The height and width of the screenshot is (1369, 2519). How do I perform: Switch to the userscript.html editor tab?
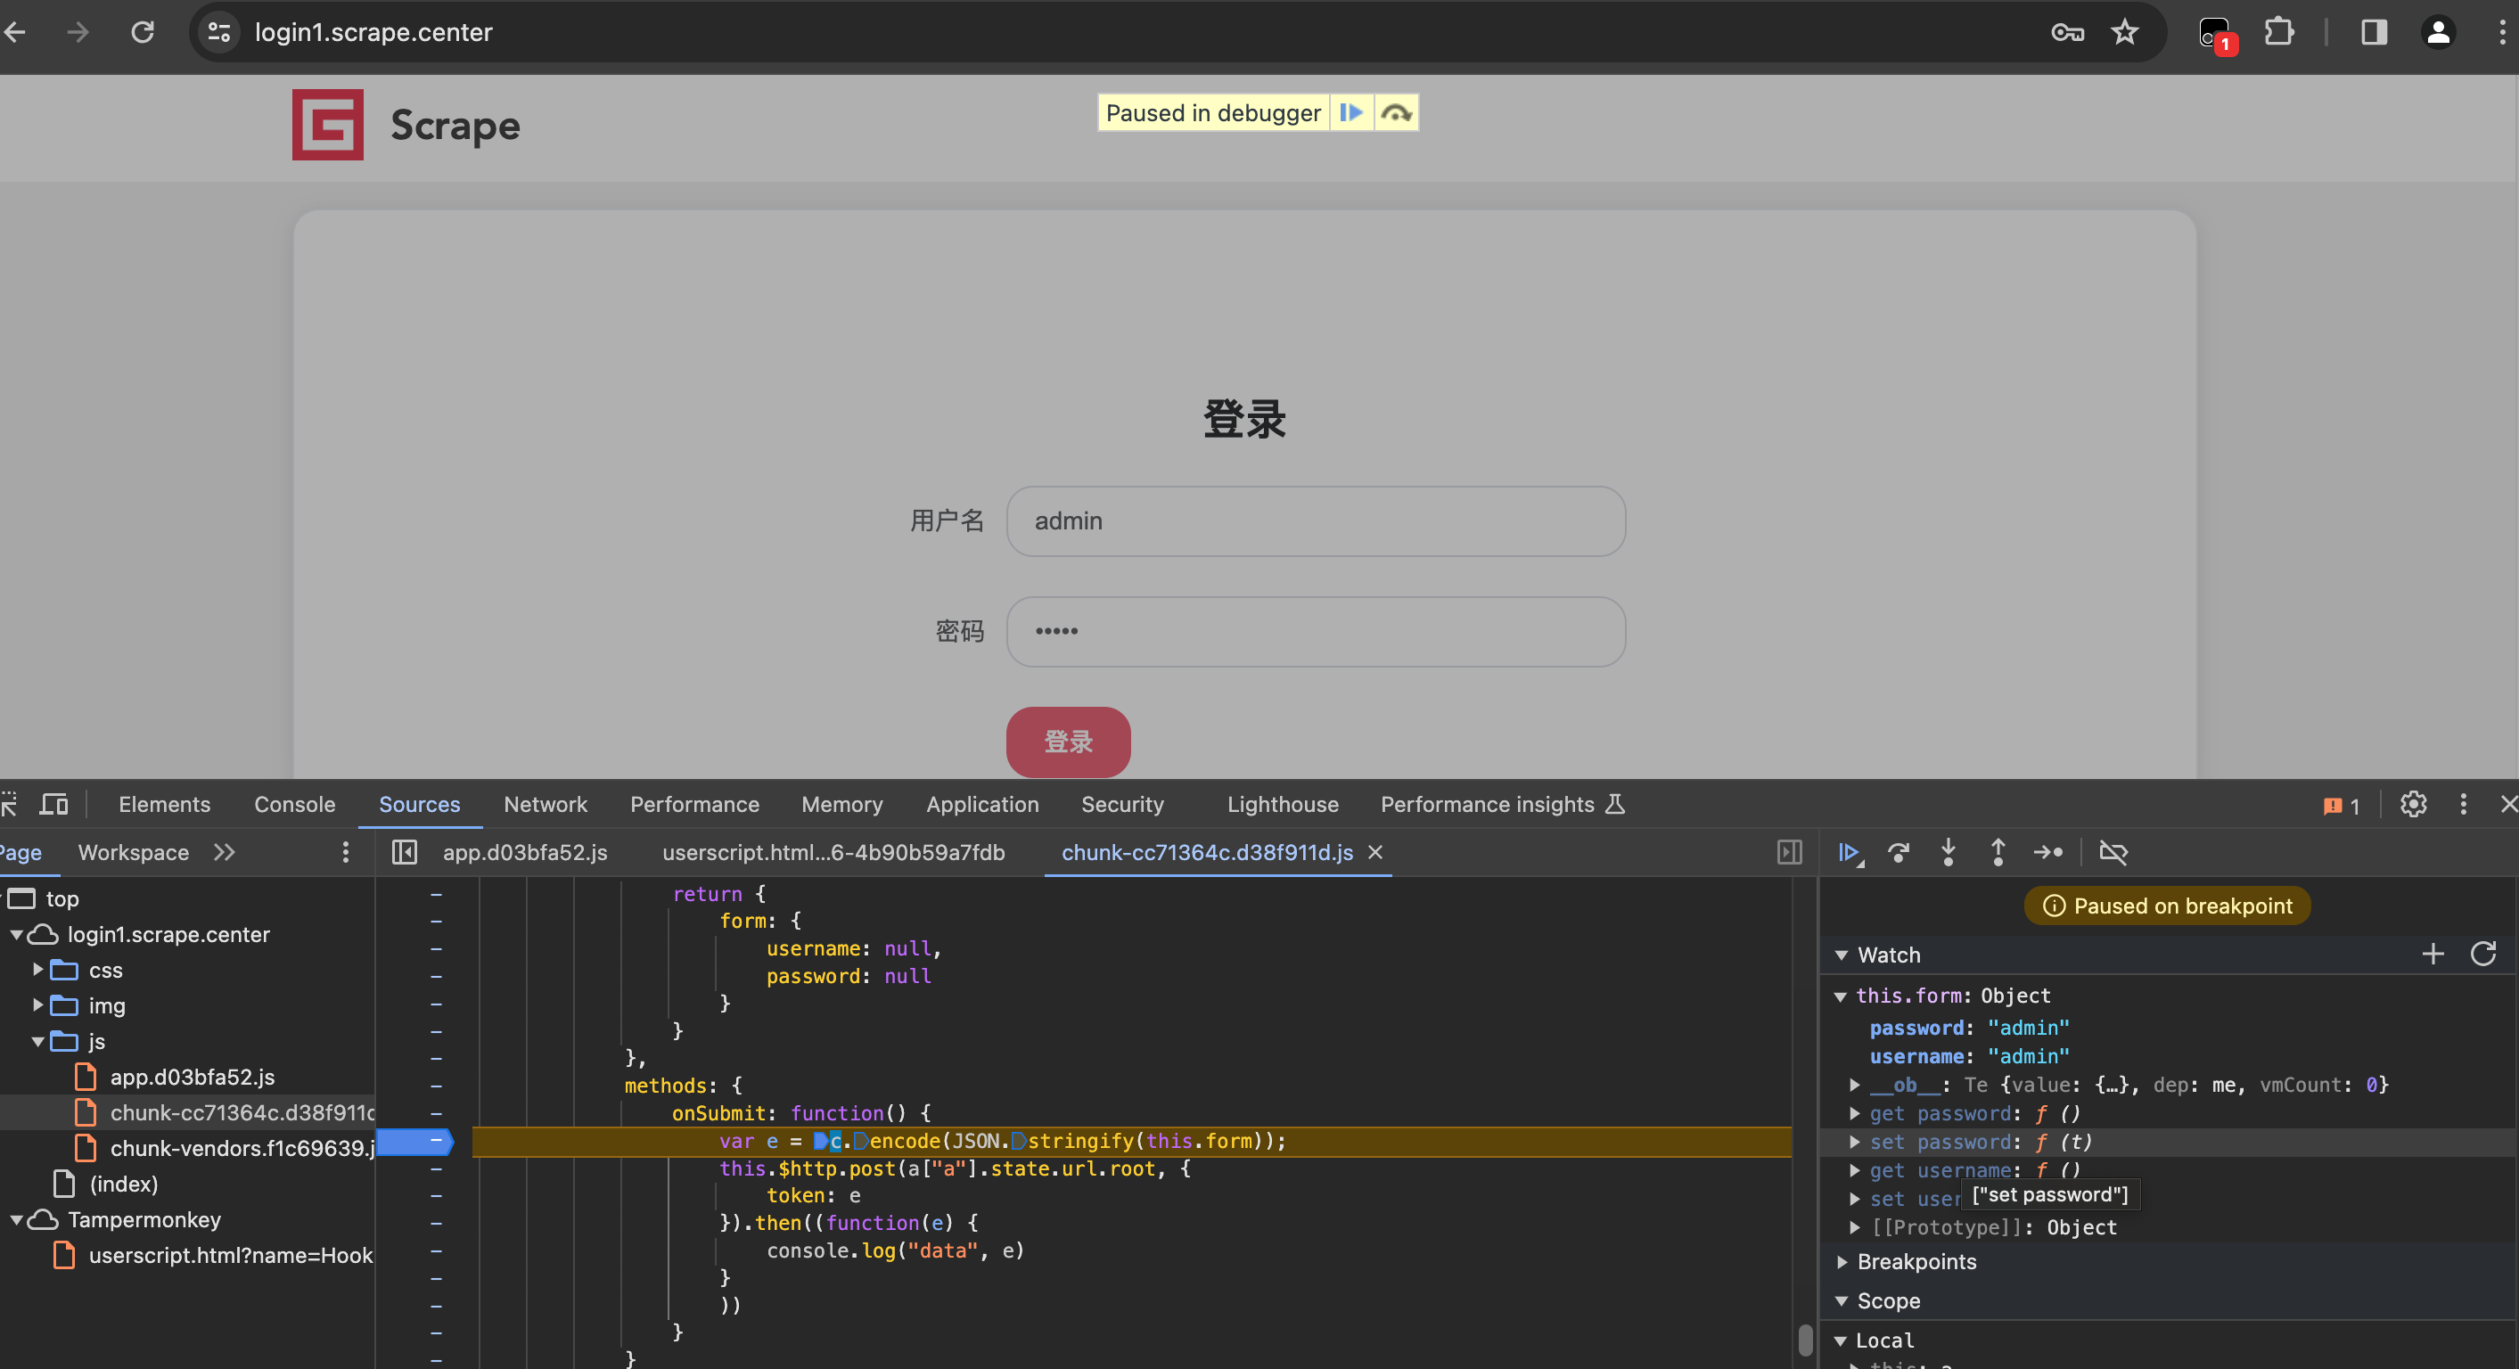tap(833, 852)
